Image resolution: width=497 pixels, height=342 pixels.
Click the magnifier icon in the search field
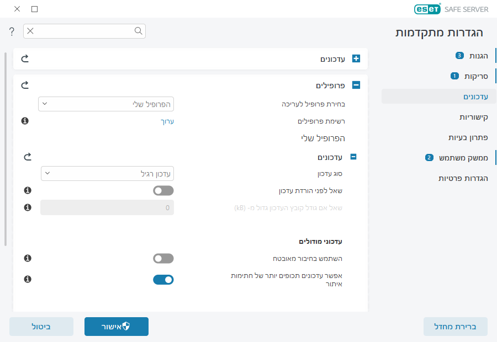[x=138, y=31]
